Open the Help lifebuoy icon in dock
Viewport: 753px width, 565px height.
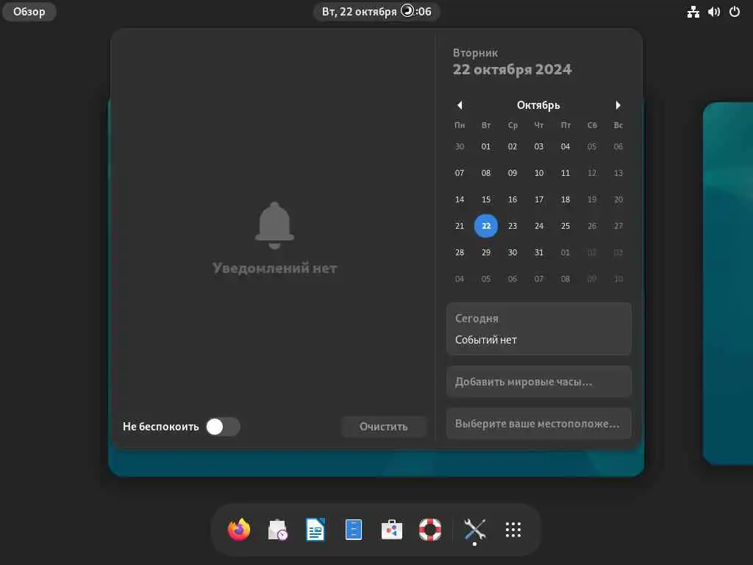click(429, 530)
